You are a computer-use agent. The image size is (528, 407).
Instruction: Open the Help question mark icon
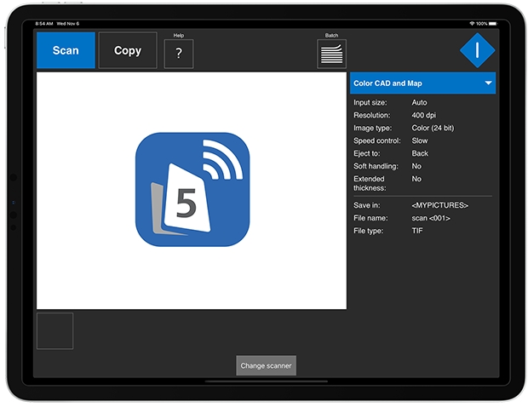pyautogui.click(x=178, y=54)
